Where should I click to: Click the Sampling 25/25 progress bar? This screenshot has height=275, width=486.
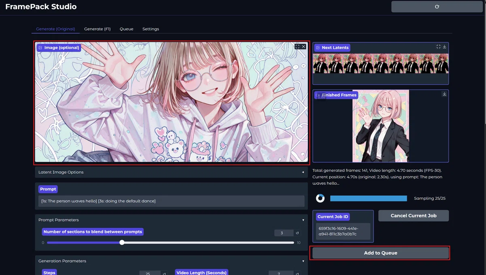coord(369,198)
